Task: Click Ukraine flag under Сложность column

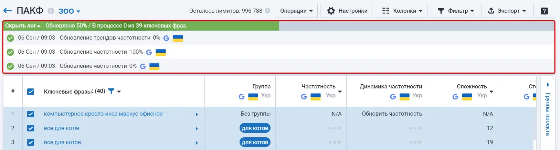Action: 467,97
